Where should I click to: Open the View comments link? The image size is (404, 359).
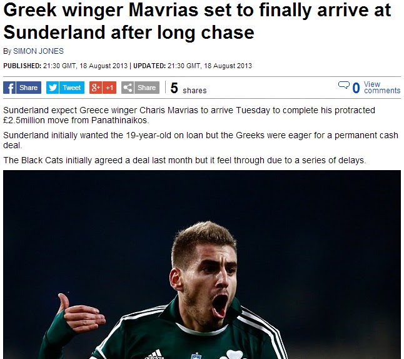382,88
